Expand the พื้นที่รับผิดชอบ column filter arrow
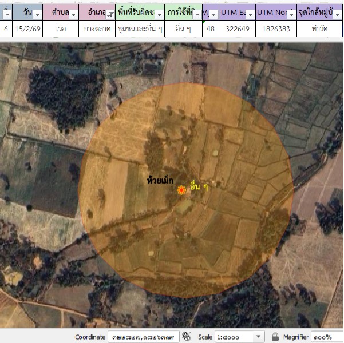Viewport: 344px width, 343px height. (x=159, y=14)
